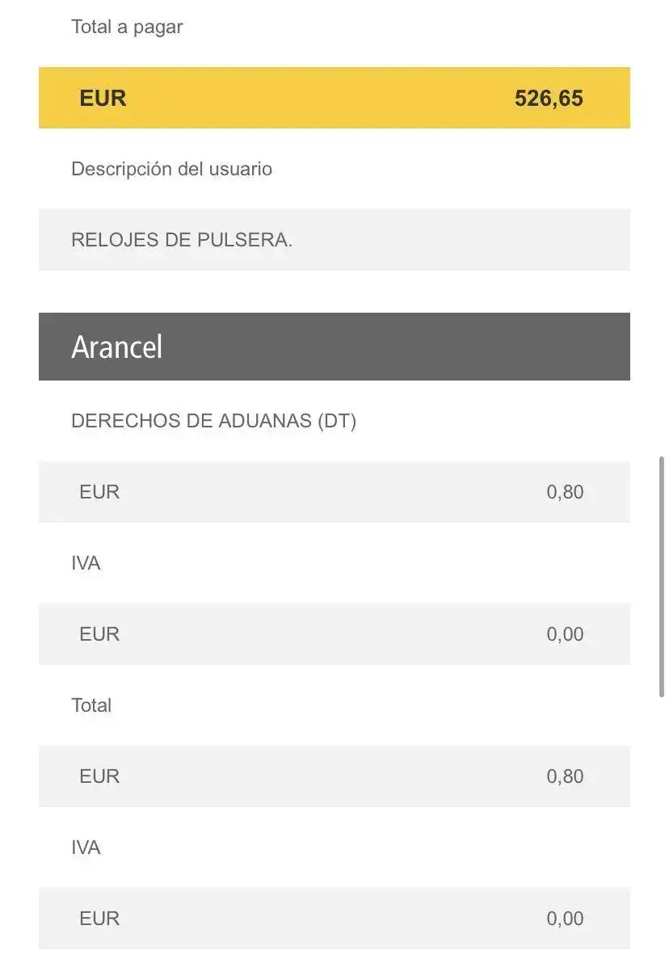The width and height of the screenshot is (669, 976).
Task: Click the IVA label below customs duties
Action: (86, 563)
